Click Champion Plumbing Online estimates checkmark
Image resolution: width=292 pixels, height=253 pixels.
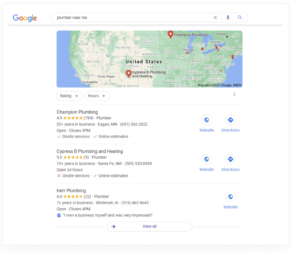(95, 136)
